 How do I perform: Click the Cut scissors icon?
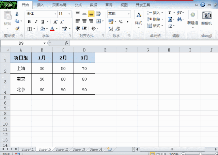coord(17,14)
